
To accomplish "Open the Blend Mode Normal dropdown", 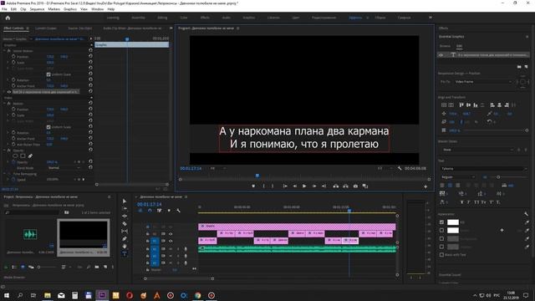I will [x=64, y=168].
